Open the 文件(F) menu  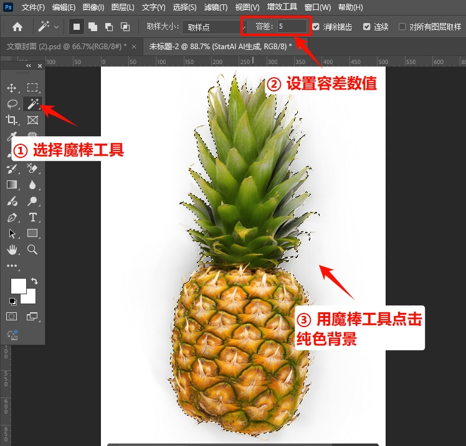[33, 7]
